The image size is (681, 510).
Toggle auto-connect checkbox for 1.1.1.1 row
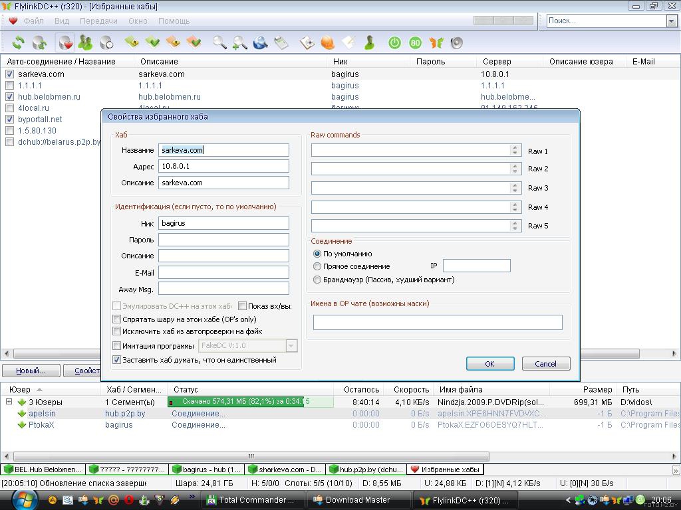click(x=9, y=86)
